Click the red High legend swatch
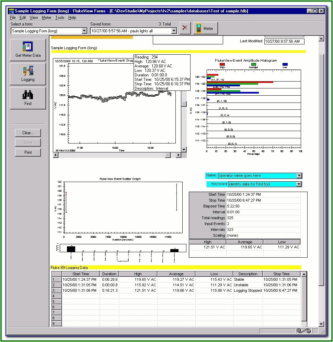333x342 pixels. pyautogui.click(x=222, y=64)
